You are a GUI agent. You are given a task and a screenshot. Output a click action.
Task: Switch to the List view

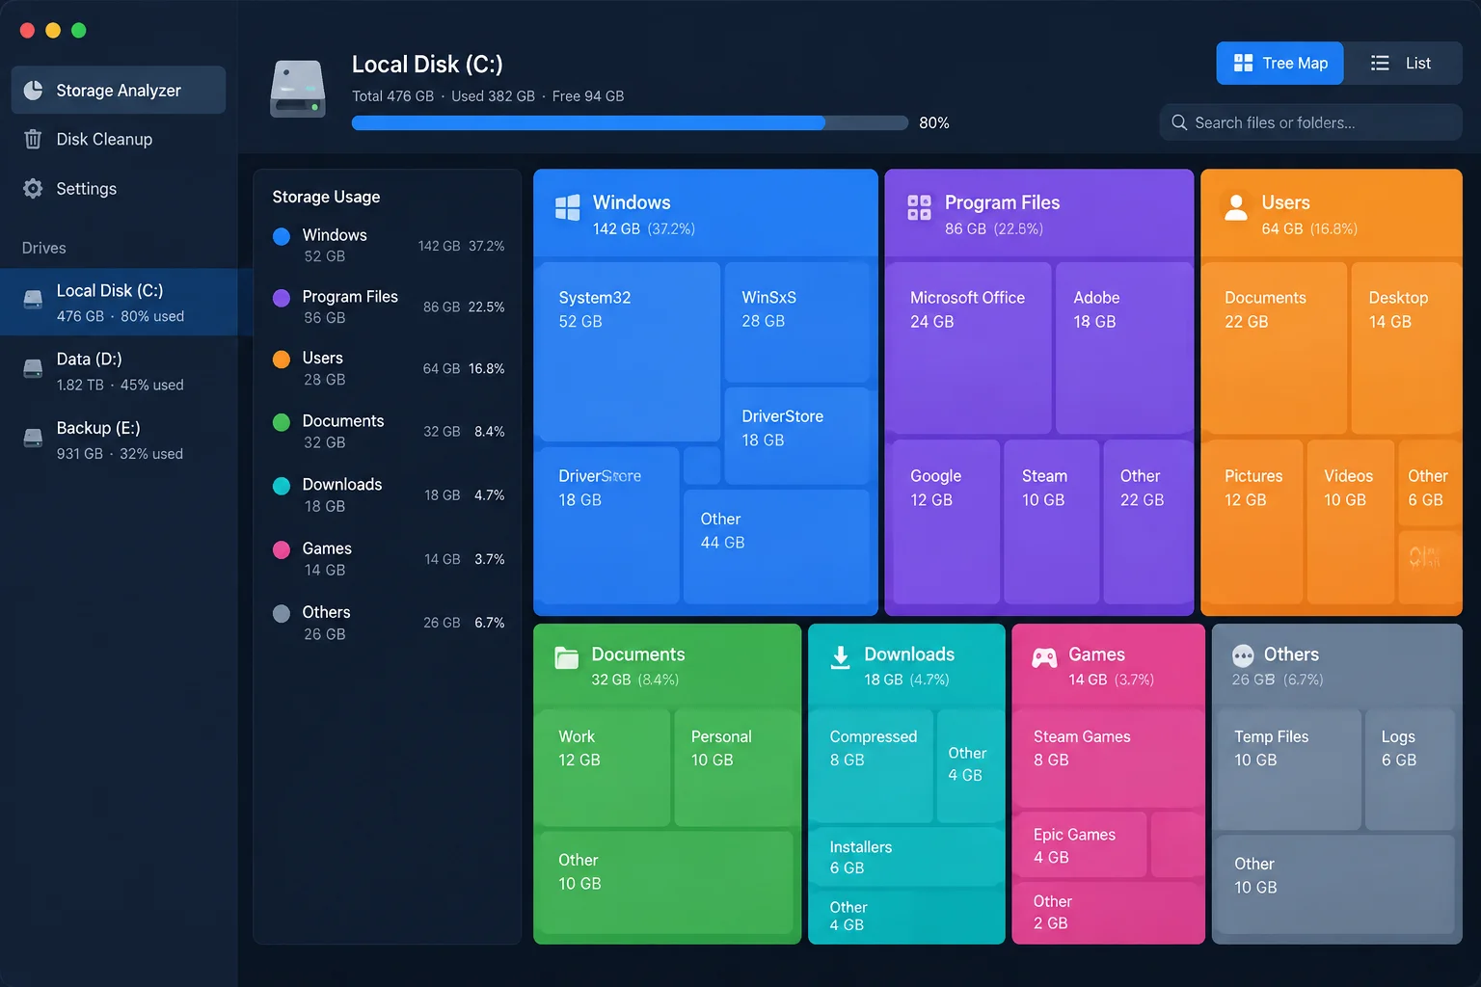pos(1403,64)
